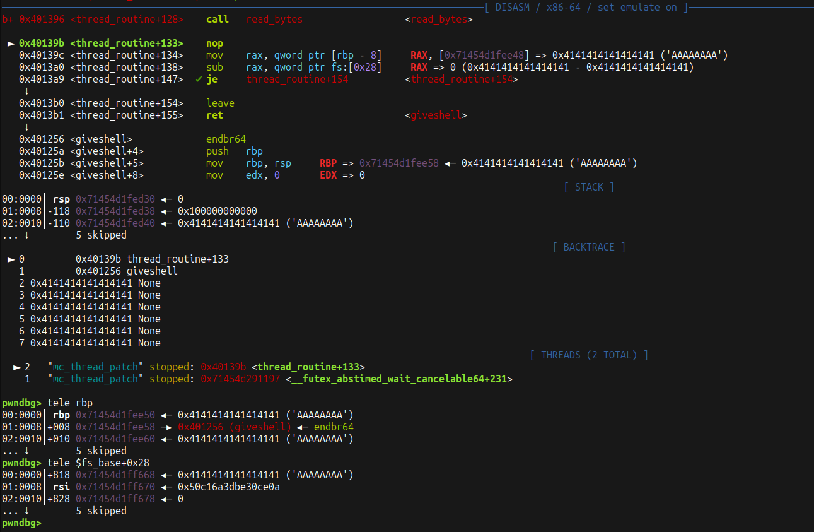Click the read_bytes call target in disassembly
Viewport: 814px width, 532px height.
pos(274,20)
